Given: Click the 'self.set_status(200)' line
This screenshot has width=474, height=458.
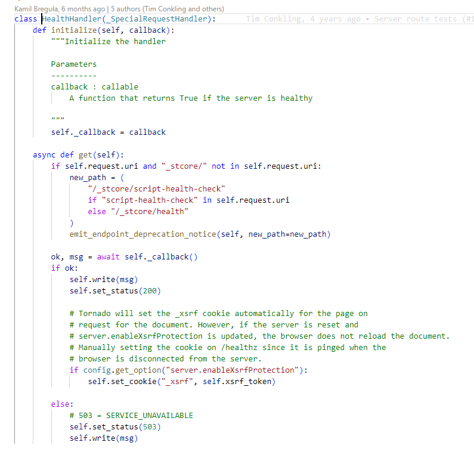Looking at the screenshot, I should tap(115, 291).
